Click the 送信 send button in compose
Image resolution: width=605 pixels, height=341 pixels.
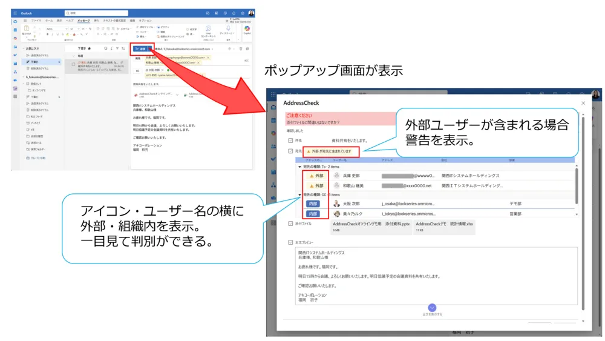click(x=140, y=49)
